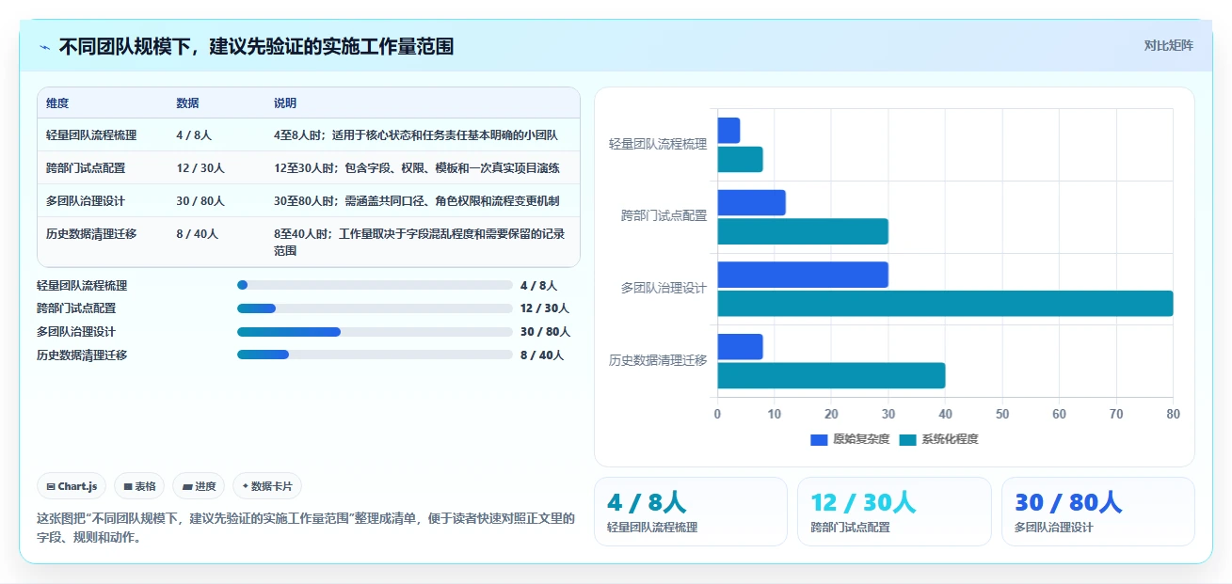Click the description starting 30至80人时
The image size is (1232, 584).
tap(417, 201)
